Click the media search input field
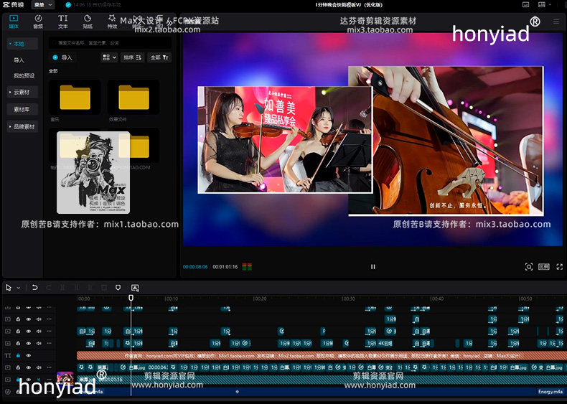 point(110,42)
